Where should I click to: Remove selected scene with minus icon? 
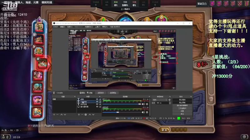57,114
